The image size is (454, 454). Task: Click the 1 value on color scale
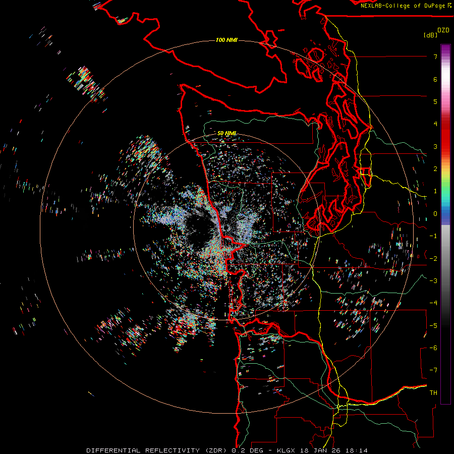(435, 191)
